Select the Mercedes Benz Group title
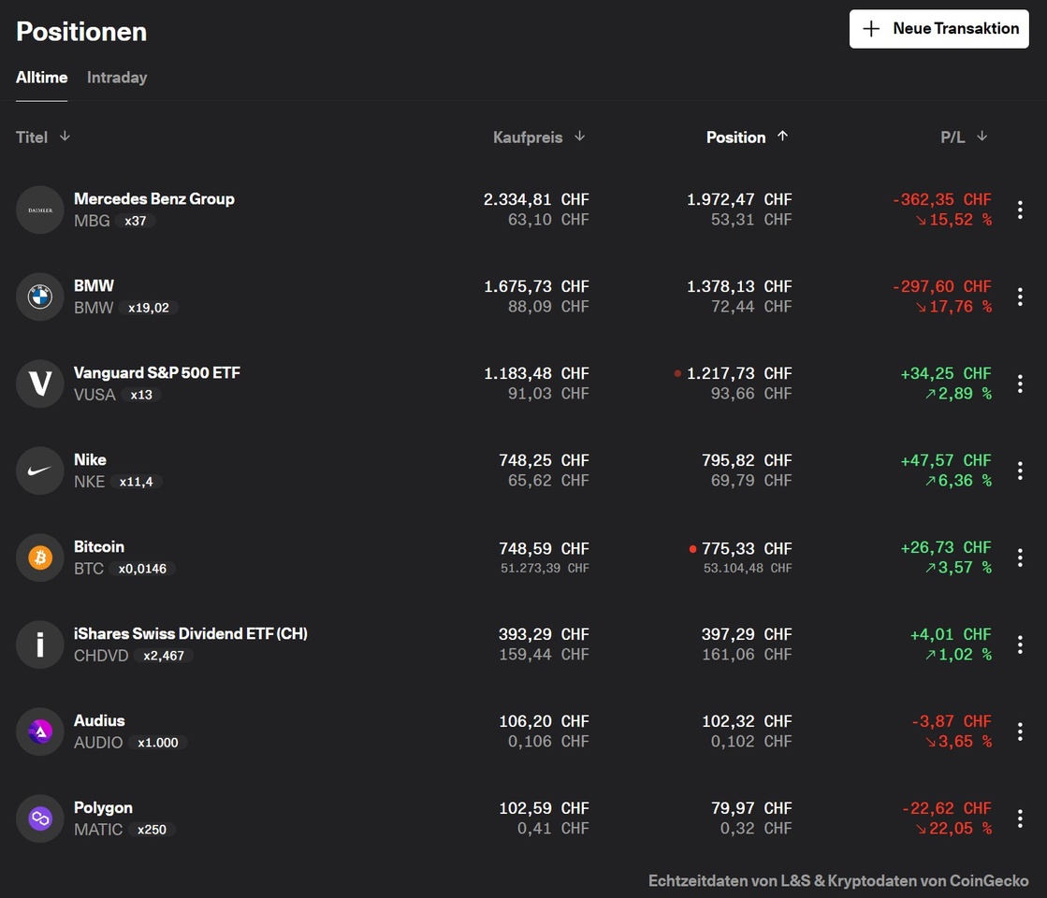The image size is (1047, 898). [x=154, y=199]
